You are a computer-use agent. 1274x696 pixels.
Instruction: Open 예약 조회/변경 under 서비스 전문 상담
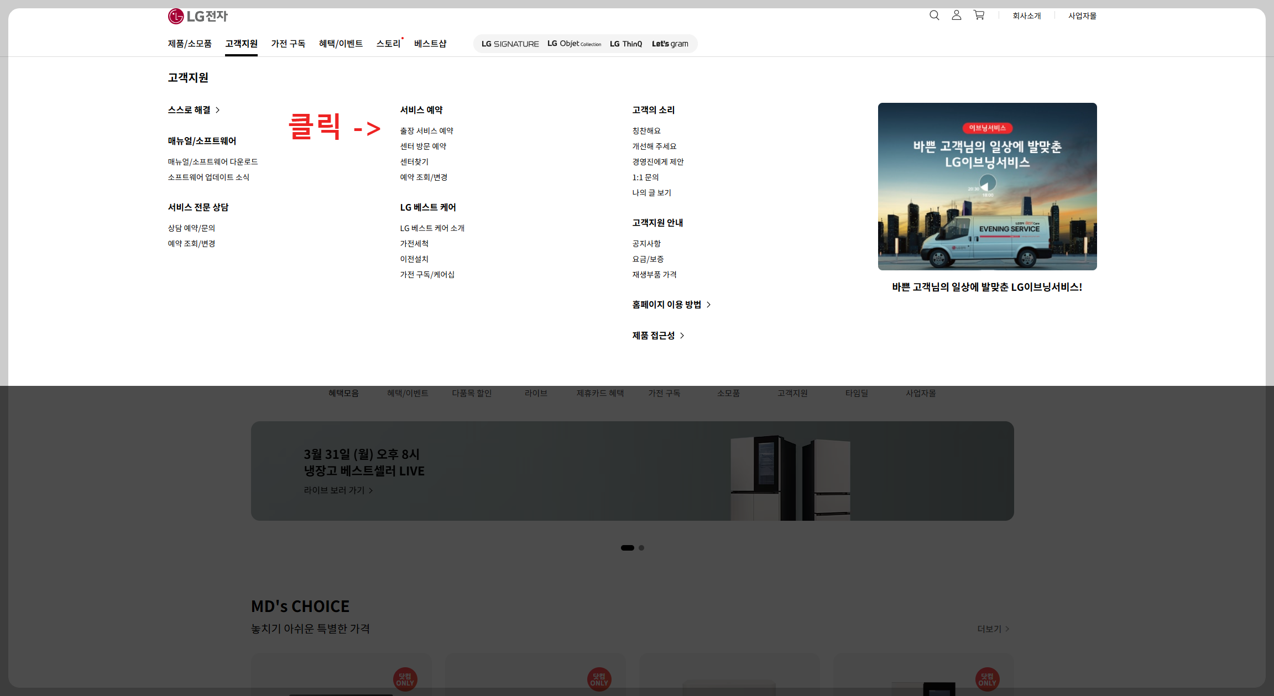point(191,244)
